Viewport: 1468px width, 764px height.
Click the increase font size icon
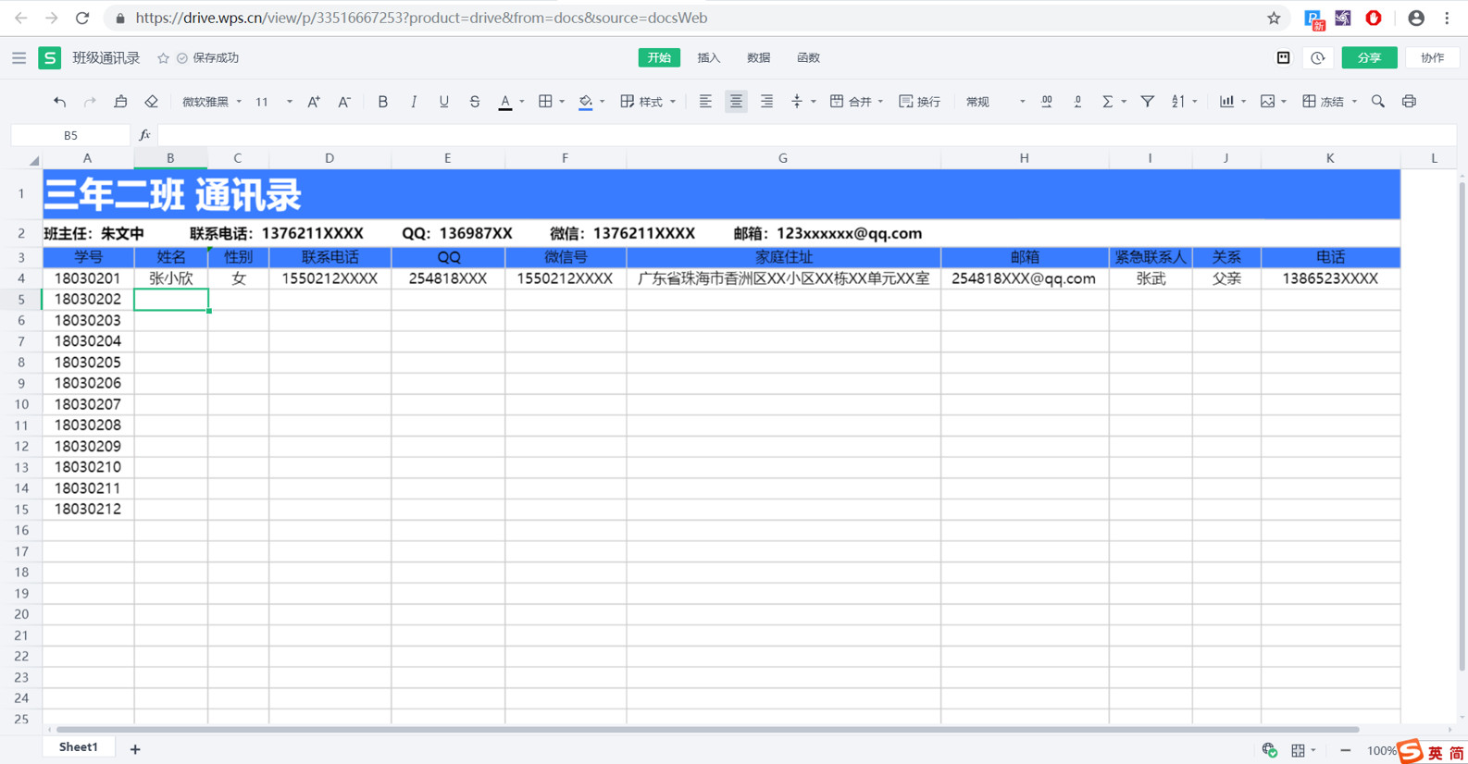coord(314,102)
